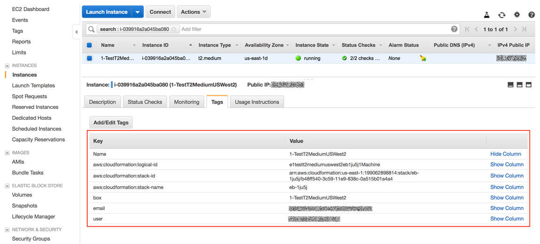The height and width of the screenshot is (244, 540).
Task: Open Tags page in sidebar
Action: pos(17,31)
